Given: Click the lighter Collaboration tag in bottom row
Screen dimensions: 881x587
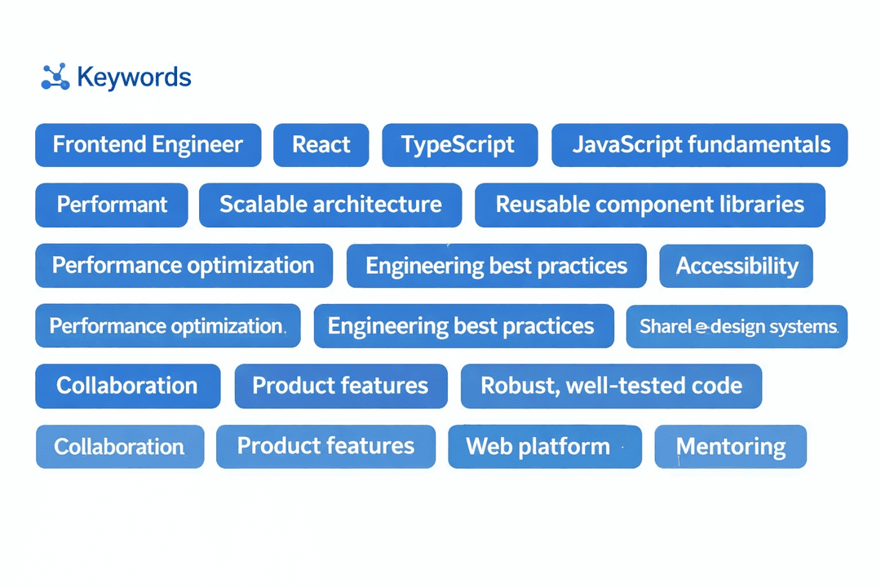Looking at the screenshot, I should (x=119, y=446).
